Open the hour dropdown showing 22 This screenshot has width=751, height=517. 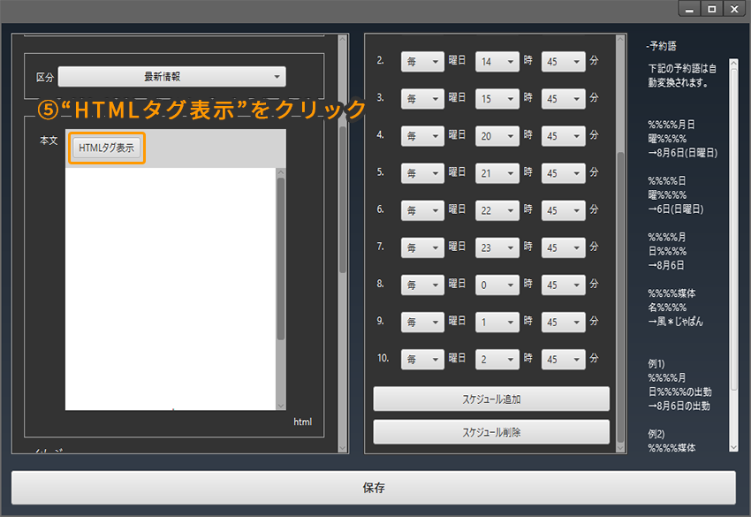click(x=497, y=210)
